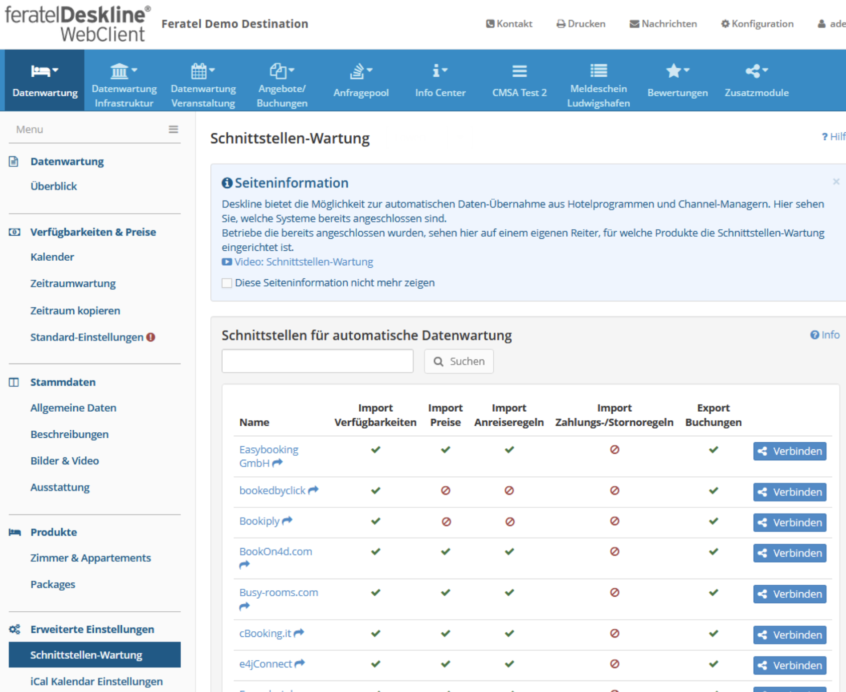
Task: Open Überblick in sidebar
Action: 54,186
